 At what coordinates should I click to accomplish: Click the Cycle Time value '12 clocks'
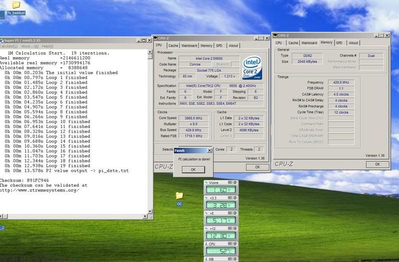[341, 112]
